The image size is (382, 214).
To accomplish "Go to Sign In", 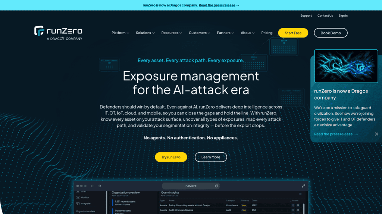I will [343, 16].
